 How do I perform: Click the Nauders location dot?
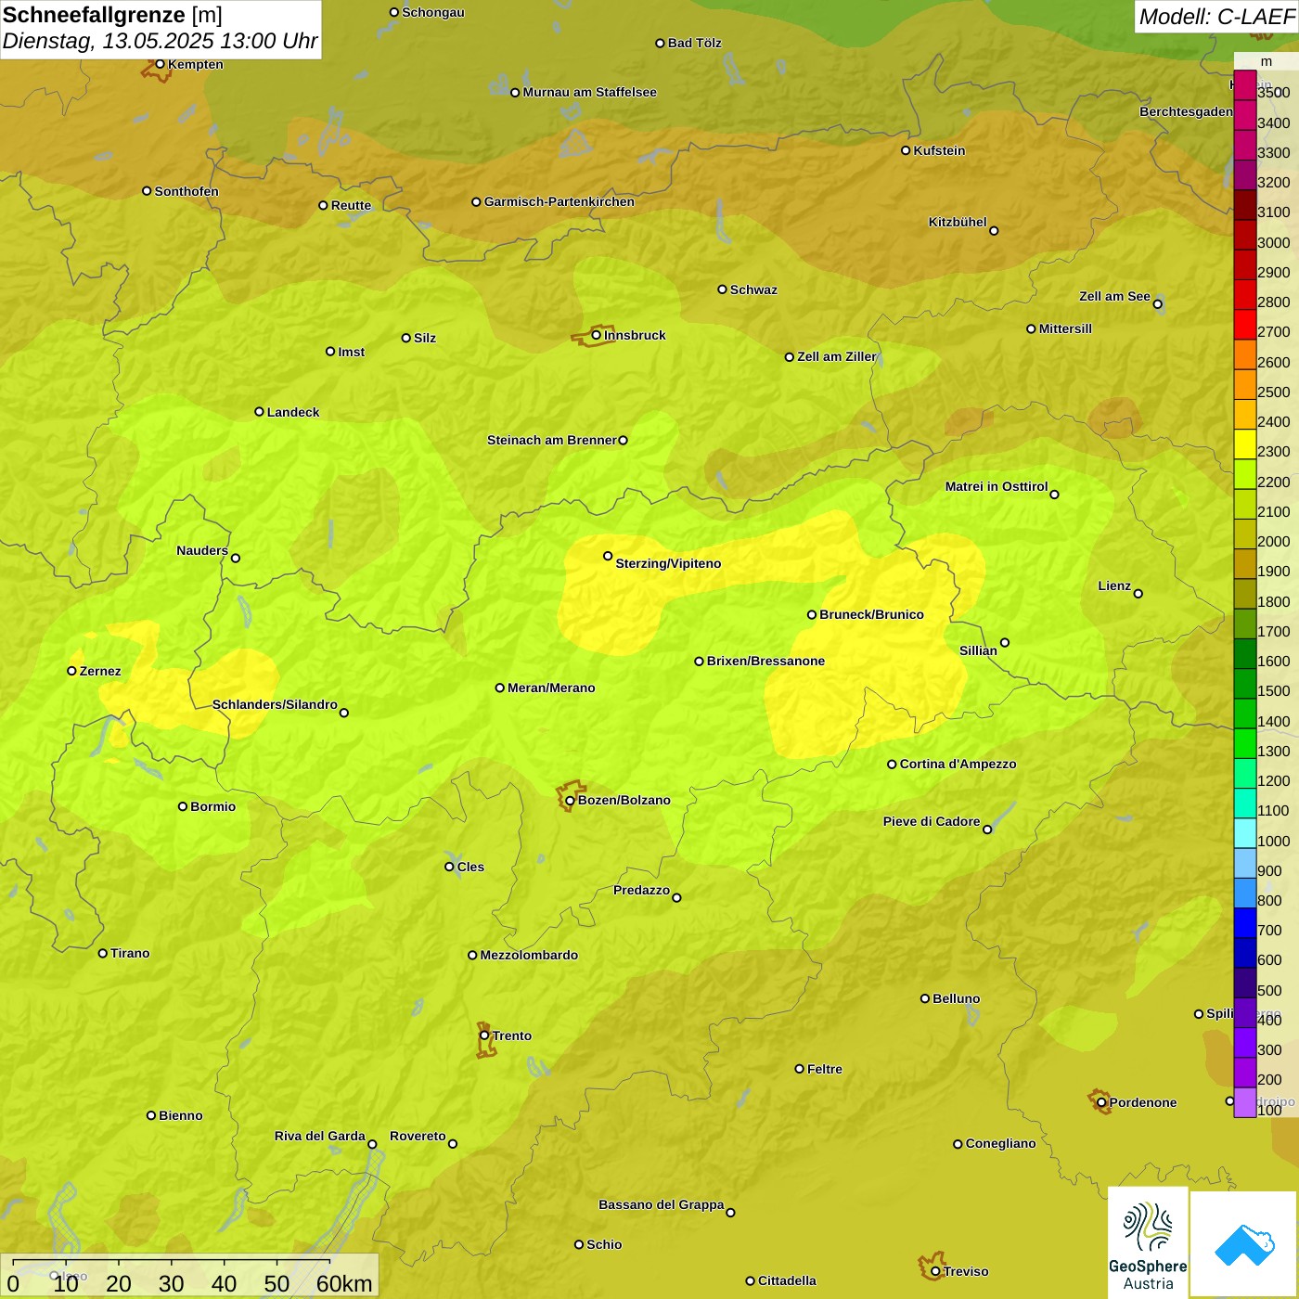point(236,558)
